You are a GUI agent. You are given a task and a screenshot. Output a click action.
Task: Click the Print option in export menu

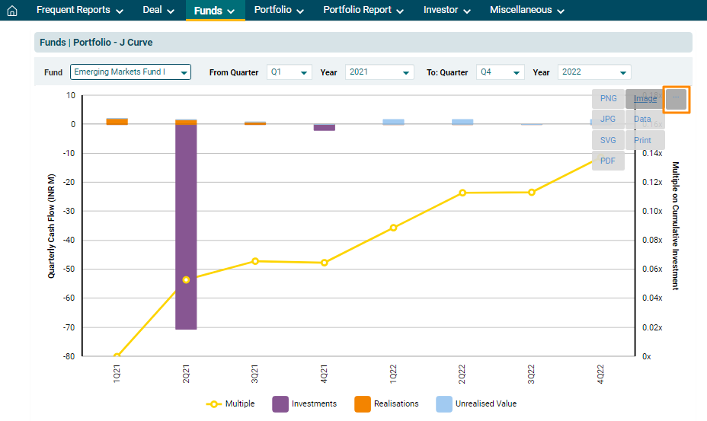click(x=643, y=140)
